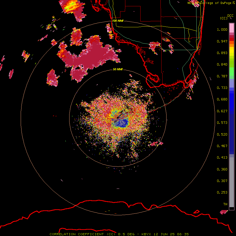Viewport: 236px width, 236px height.
Task: Click the [CC] units label
Action: [x=224, y=18]
